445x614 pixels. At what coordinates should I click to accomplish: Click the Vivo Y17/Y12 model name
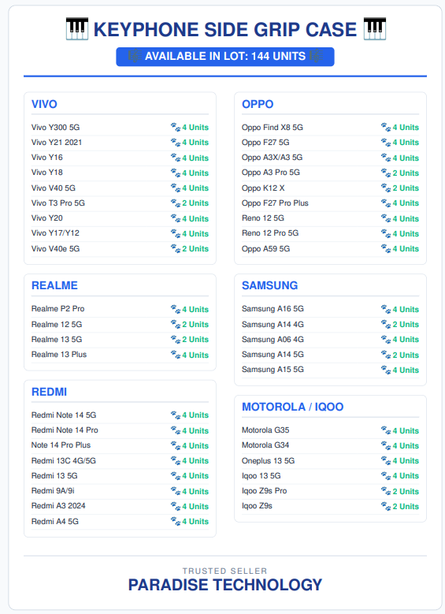(x=55, y=233)
